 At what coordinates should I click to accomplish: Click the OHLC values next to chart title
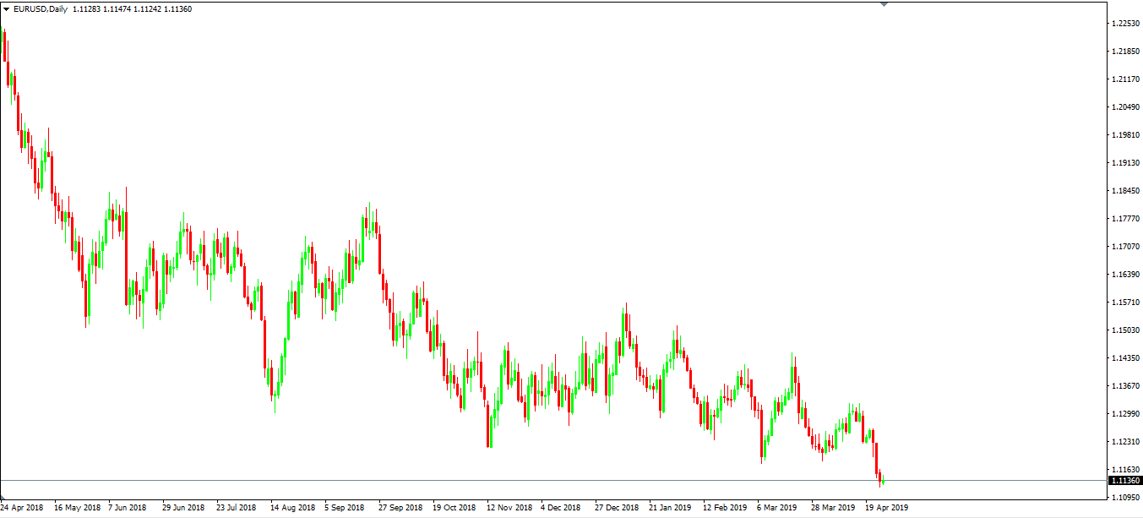132,9
